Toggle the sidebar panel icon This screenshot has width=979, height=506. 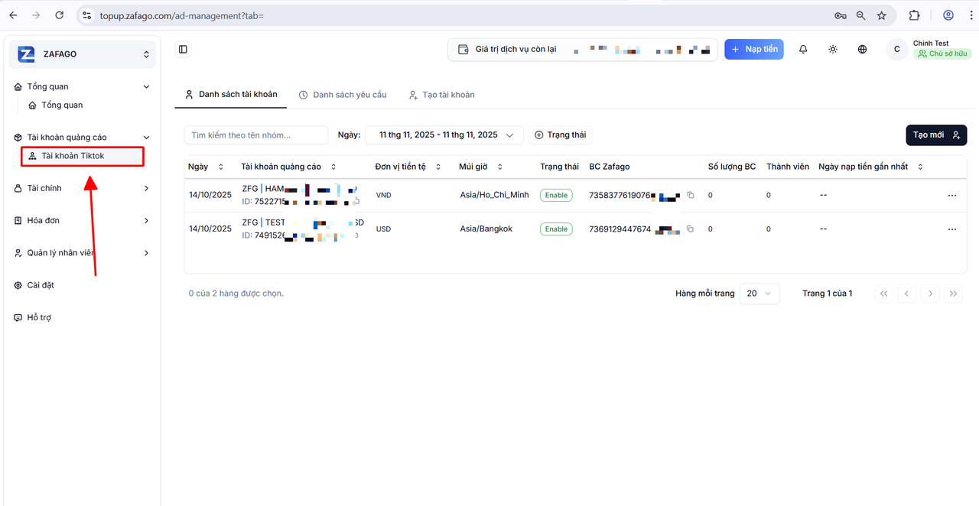point(183,49)
